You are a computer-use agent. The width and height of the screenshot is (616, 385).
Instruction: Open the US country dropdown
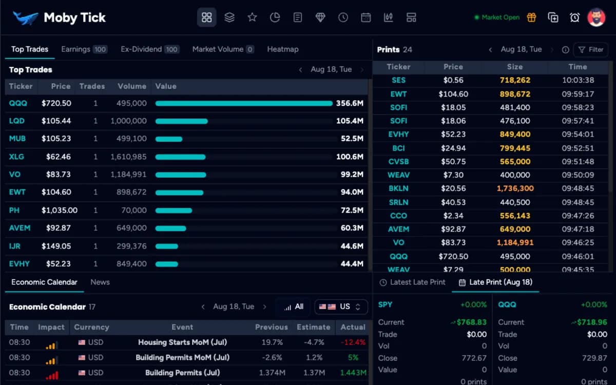click(x=341, y=307)
